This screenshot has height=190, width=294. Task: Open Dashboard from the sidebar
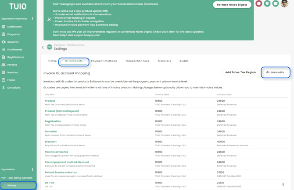click(14, 27)
